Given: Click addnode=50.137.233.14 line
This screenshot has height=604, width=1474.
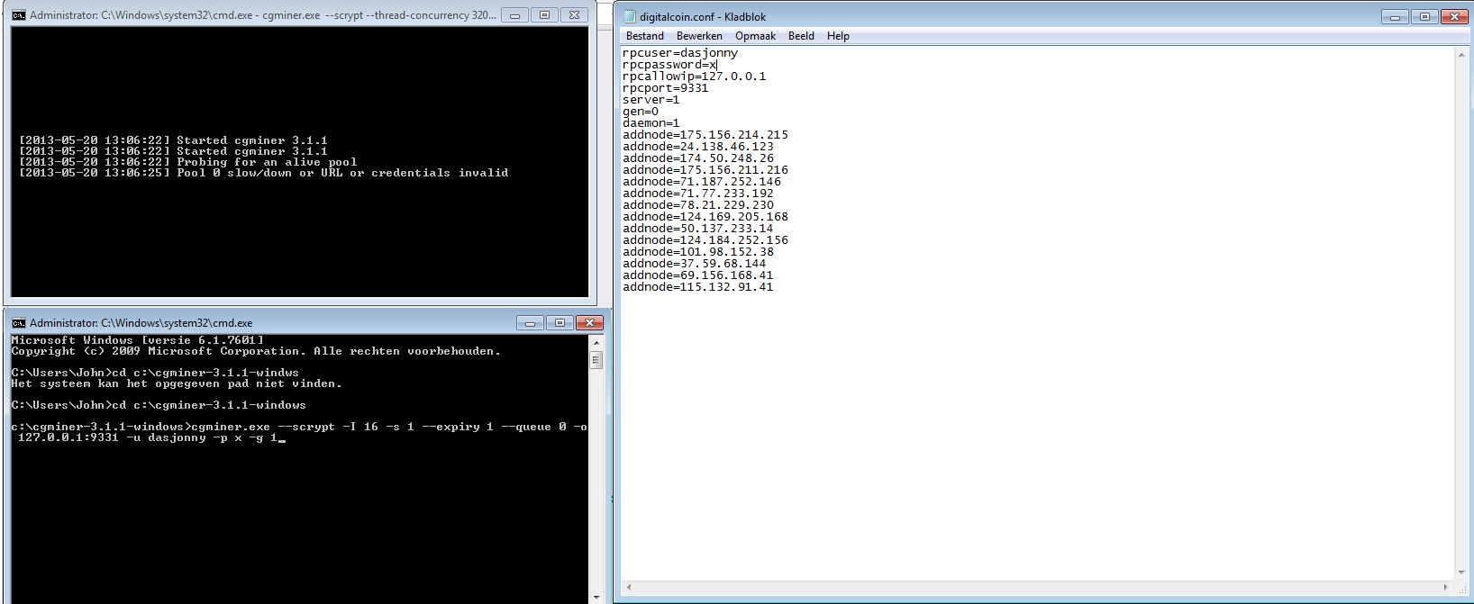Looking at the screenshot, I should 698,229.
